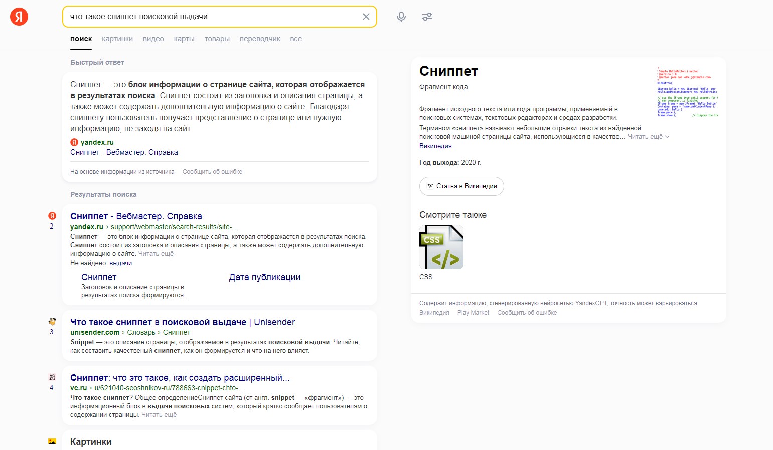The width and height of the screenshot is (773, 450).
Task: Open footer «Play Market» link
Action: coord(473,313)
